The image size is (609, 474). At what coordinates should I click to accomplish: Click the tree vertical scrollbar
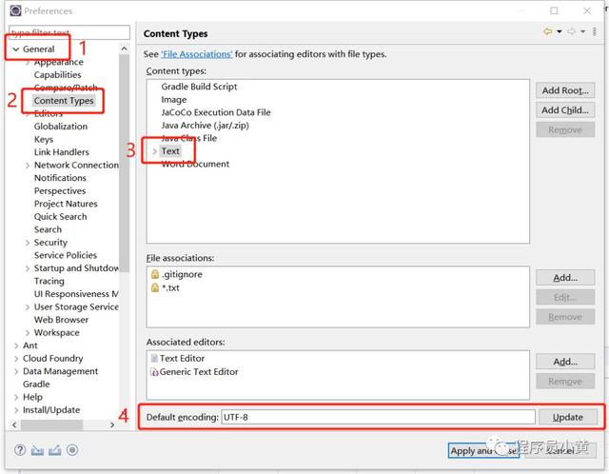pos(125,163)
